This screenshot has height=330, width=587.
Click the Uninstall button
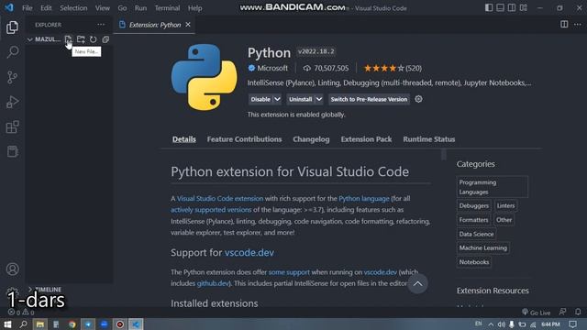pos(300,99)
